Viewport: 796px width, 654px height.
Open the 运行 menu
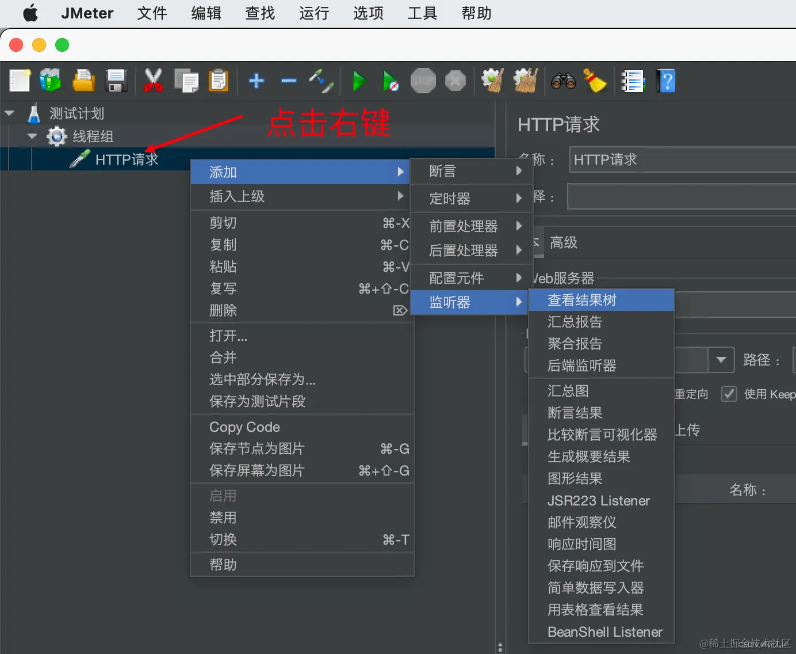click(x=314, y=13)
